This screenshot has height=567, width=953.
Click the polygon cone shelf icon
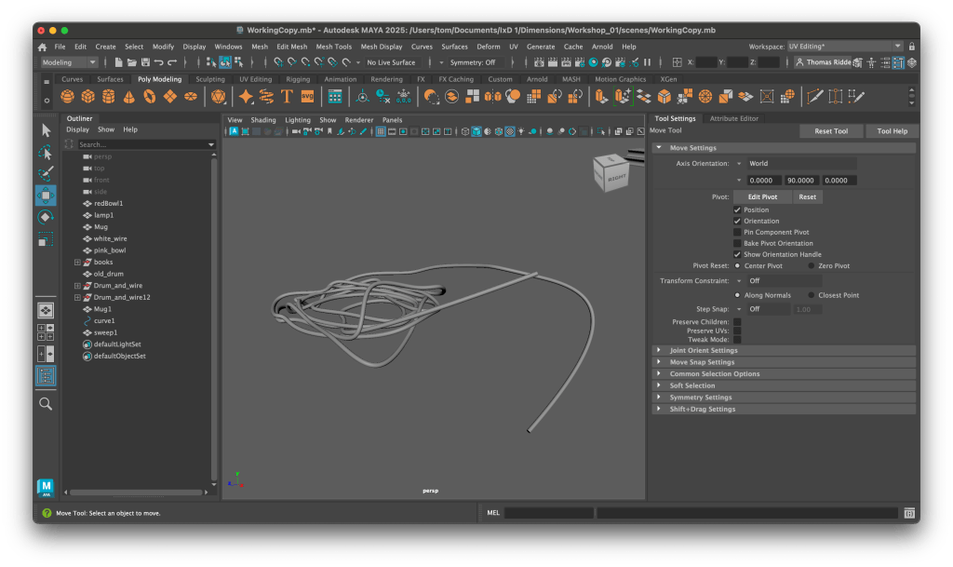tap(128, 96)
